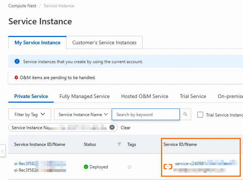Click the O&M alarm bell icon
243x180 pixels.
[16, 78]
